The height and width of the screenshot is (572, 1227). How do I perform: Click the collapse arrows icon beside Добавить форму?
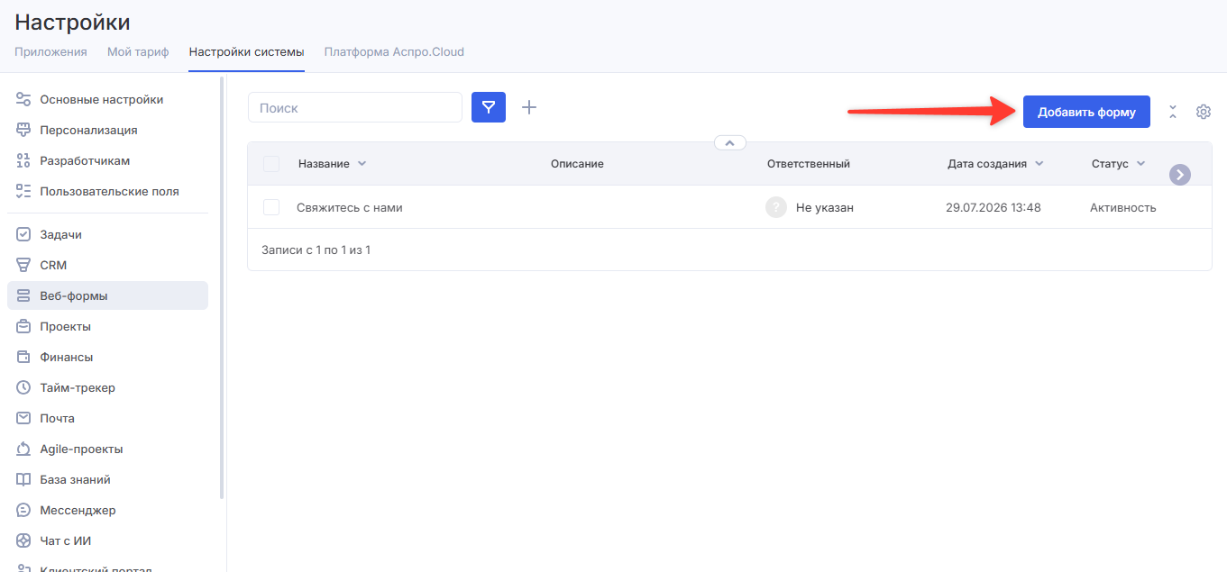[x=1173, y=112]
